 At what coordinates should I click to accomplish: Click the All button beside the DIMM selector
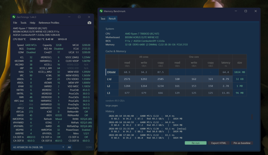(69, 147)
